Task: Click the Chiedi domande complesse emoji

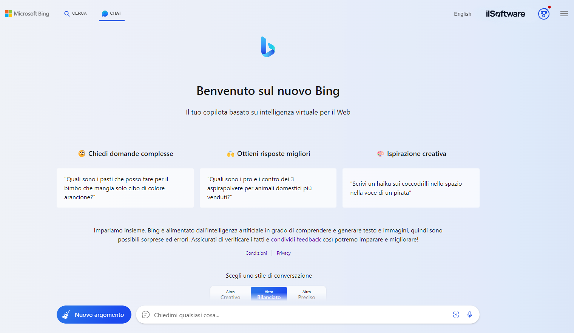Action: (x=82, y=154)
